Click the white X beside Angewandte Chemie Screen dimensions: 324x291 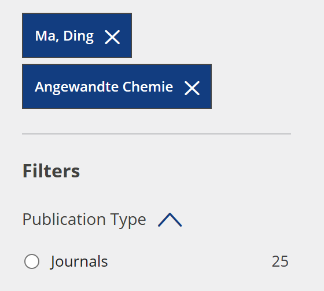click(x=192, y=88)
